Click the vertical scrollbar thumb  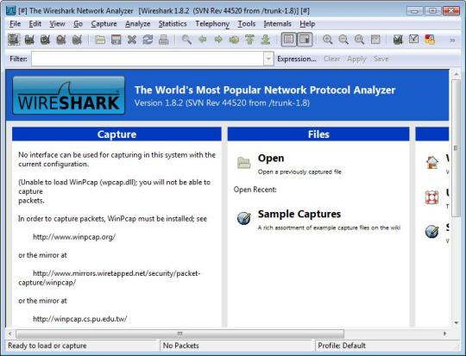tap(456, 147)
